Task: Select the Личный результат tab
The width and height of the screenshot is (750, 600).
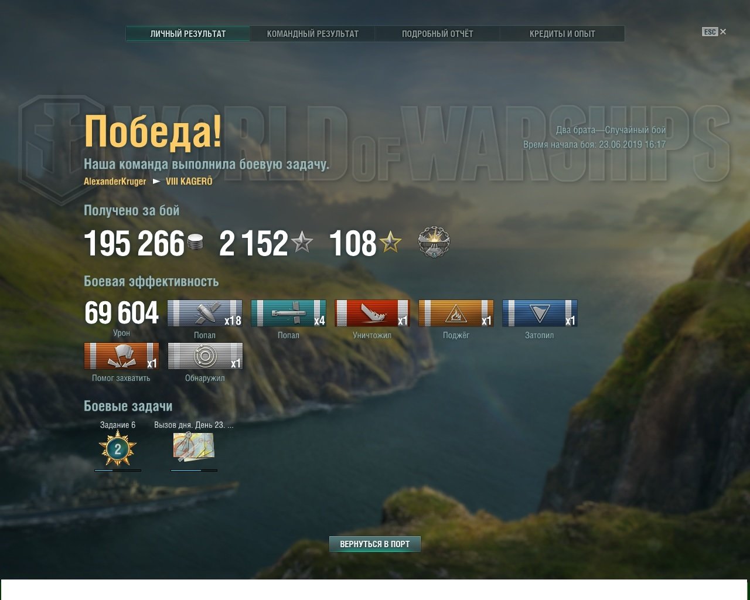Action: click(x=188, y=34)
